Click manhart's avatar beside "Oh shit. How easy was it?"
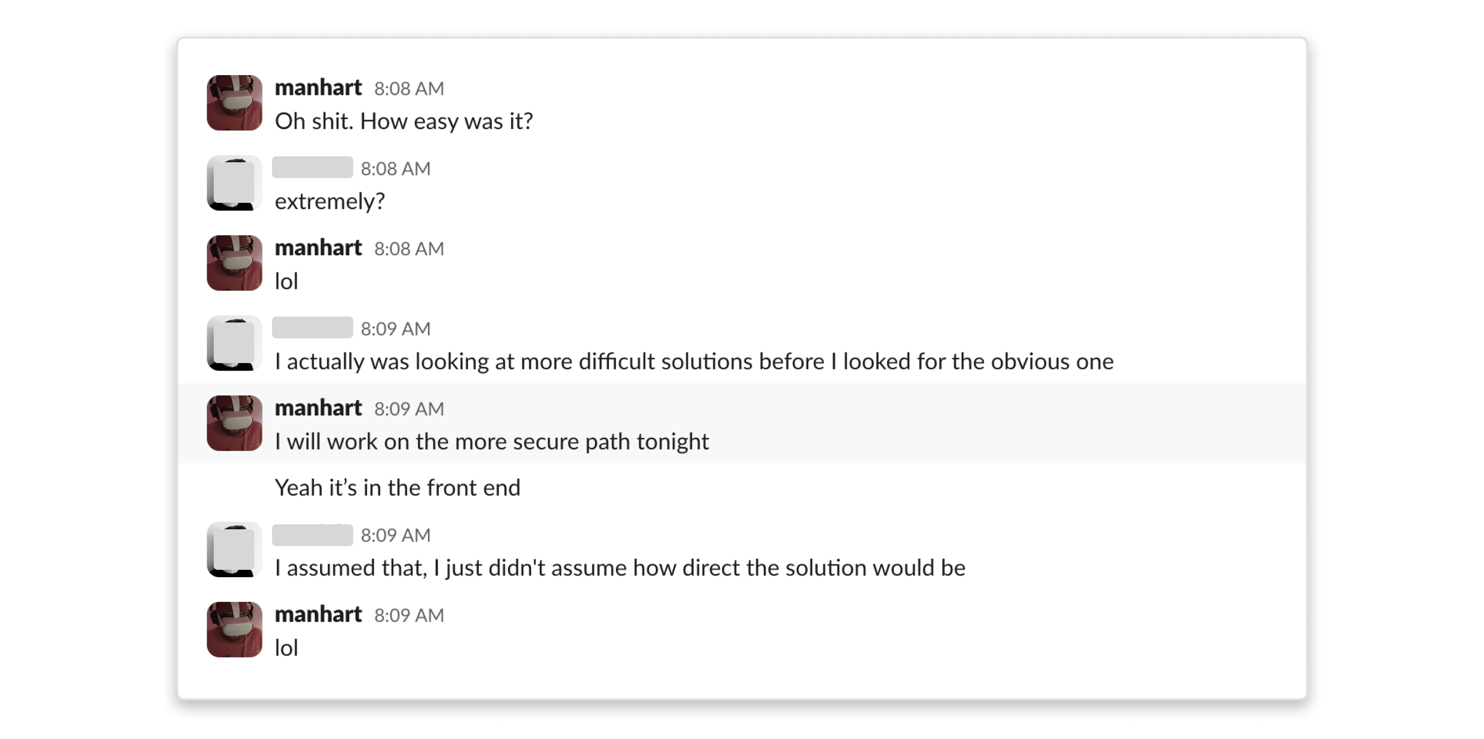 (234, 102)
